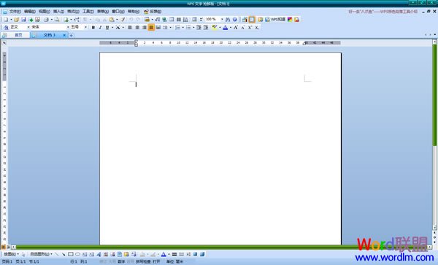Expand the 100% zoom dropdown

click(x=222, y=19)
